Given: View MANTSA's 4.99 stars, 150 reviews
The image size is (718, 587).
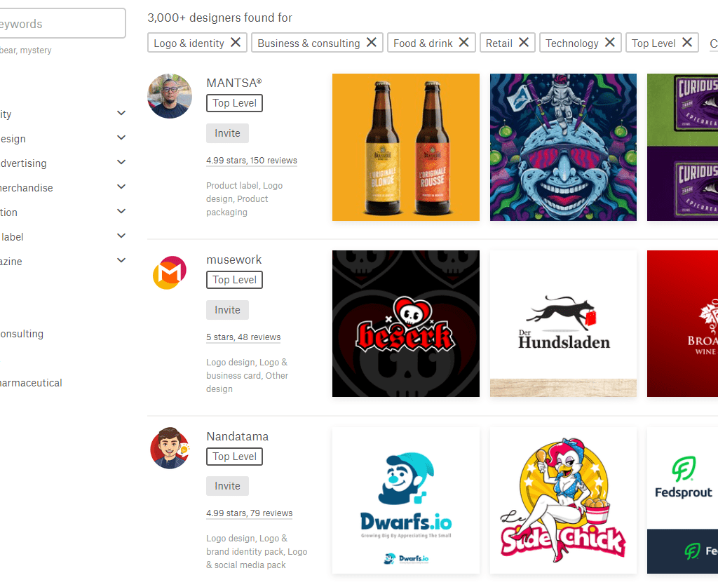Looking at the screenshot, I should coord(252,161).
